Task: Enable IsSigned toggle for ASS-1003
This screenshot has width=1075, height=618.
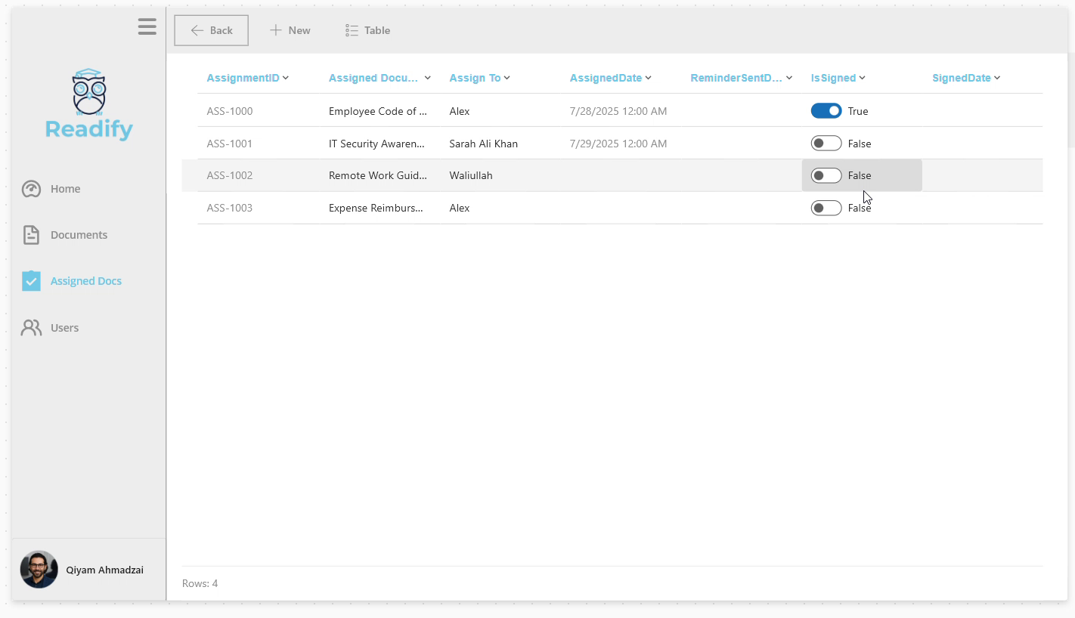Action: [x=826, y=208]
